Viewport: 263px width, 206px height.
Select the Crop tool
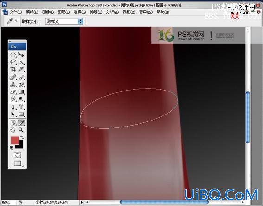13,69
